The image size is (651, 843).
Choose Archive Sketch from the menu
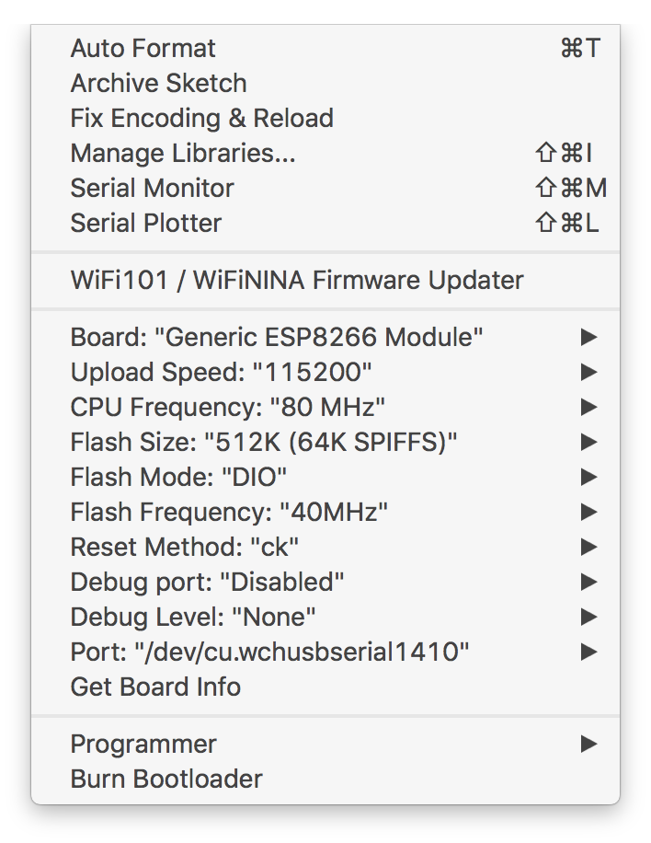(x=158, y=83)
